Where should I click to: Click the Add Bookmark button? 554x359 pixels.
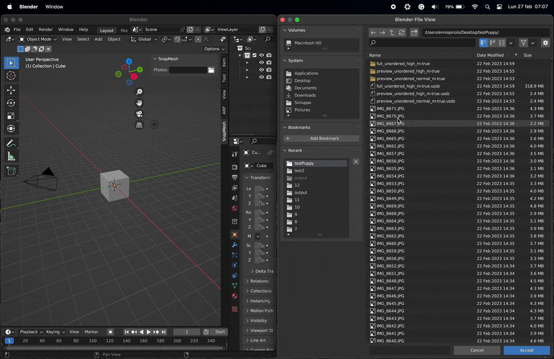pos(321,139)
